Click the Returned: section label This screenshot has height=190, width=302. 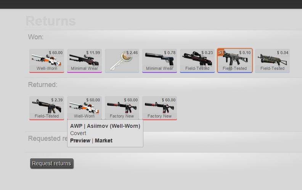43,85
